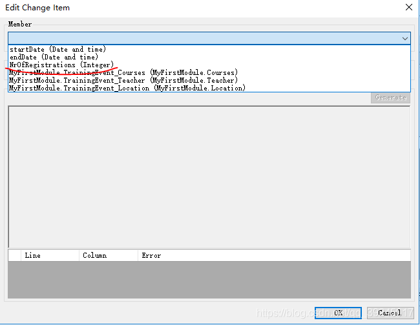Click the Column header in error grid
Viewport: 420px width, 325px height.
click(108, 255)
